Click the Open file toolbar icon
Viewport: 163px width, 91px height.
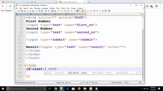[19, 11]
